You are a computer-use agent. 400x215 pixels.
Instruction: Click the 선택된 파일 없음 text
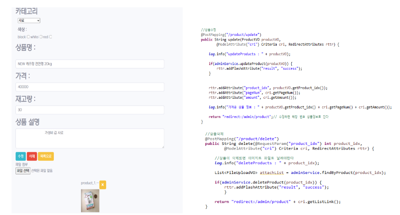click(42, 171)
